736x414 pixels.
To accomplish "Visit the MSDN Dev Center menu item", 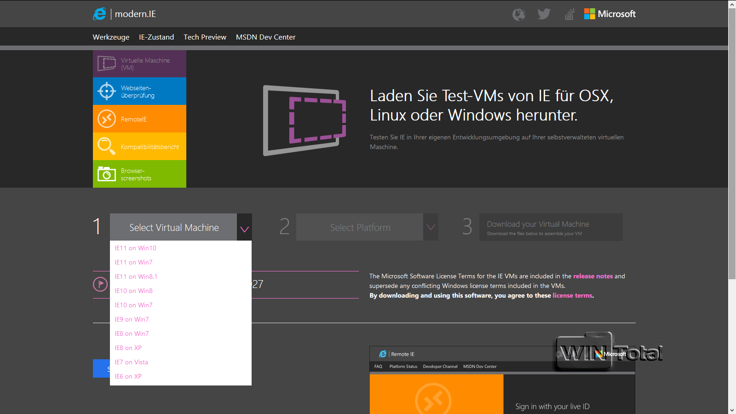I will [265, 37].
